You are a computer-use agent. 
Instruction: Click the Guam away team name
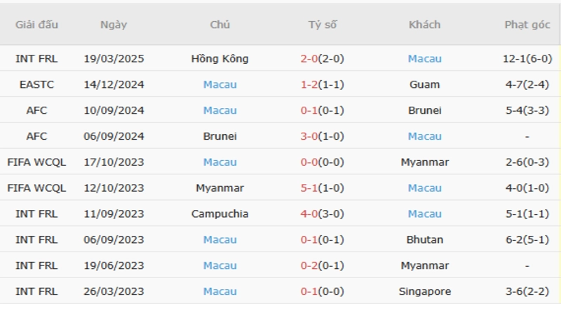click(424, 85)
